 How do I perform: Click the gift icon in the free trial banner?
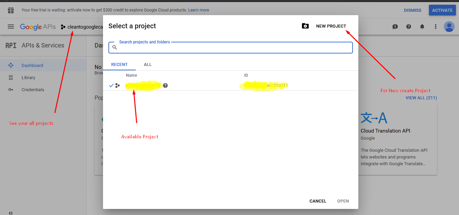tap(11, 10)
